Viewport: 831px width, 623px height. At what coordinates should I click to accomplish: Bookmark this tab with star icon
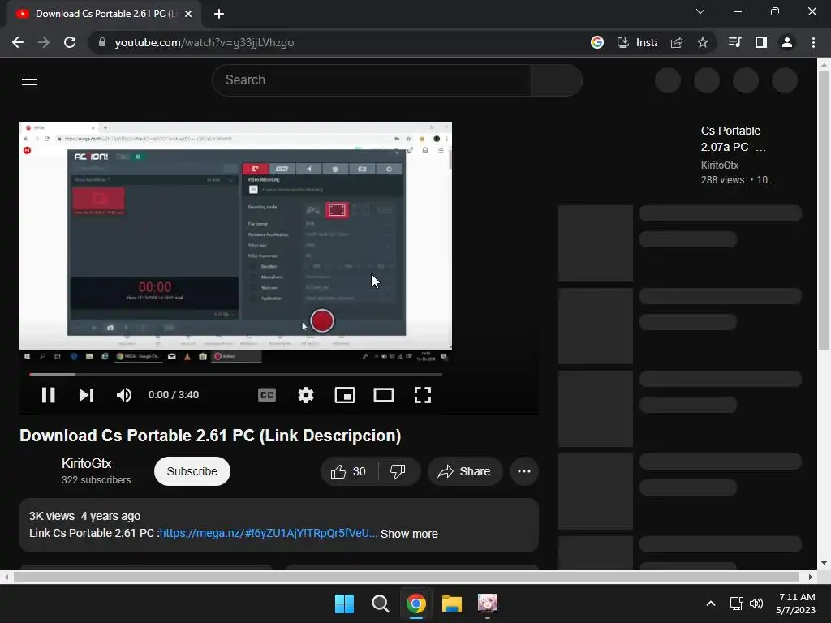pos(703,42)
